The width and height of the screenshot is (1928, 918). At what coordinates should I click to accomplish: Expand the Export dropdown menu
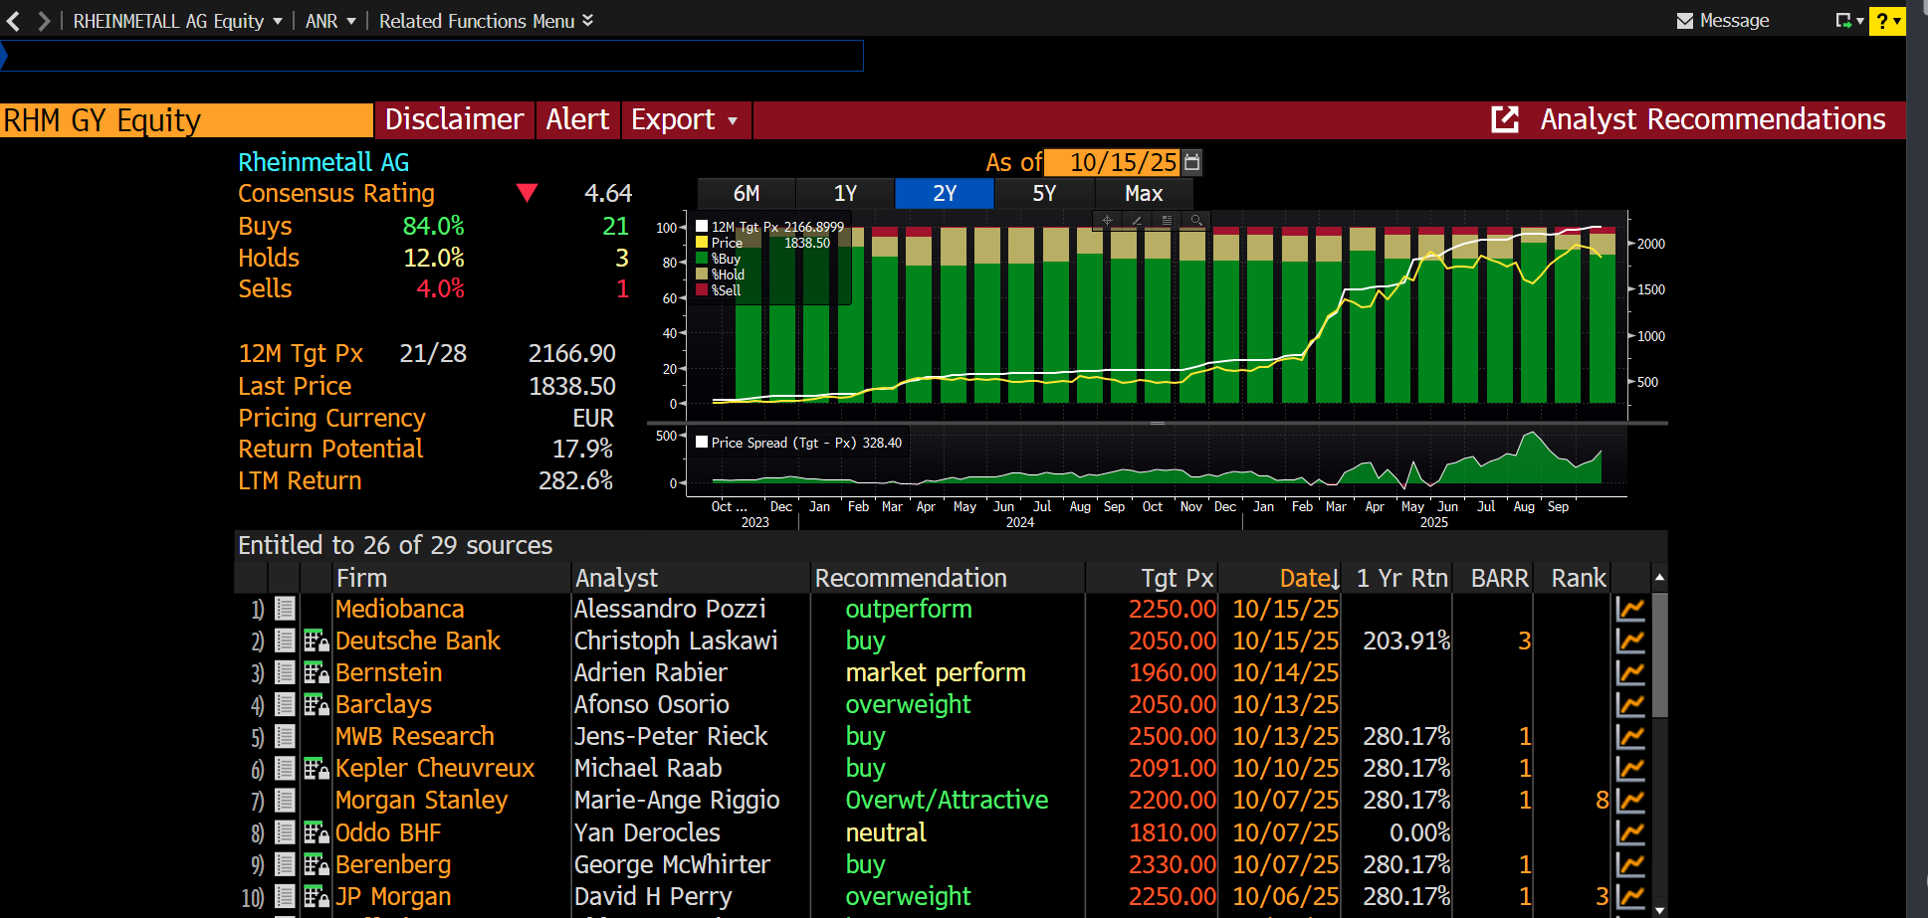pos(685,120)
